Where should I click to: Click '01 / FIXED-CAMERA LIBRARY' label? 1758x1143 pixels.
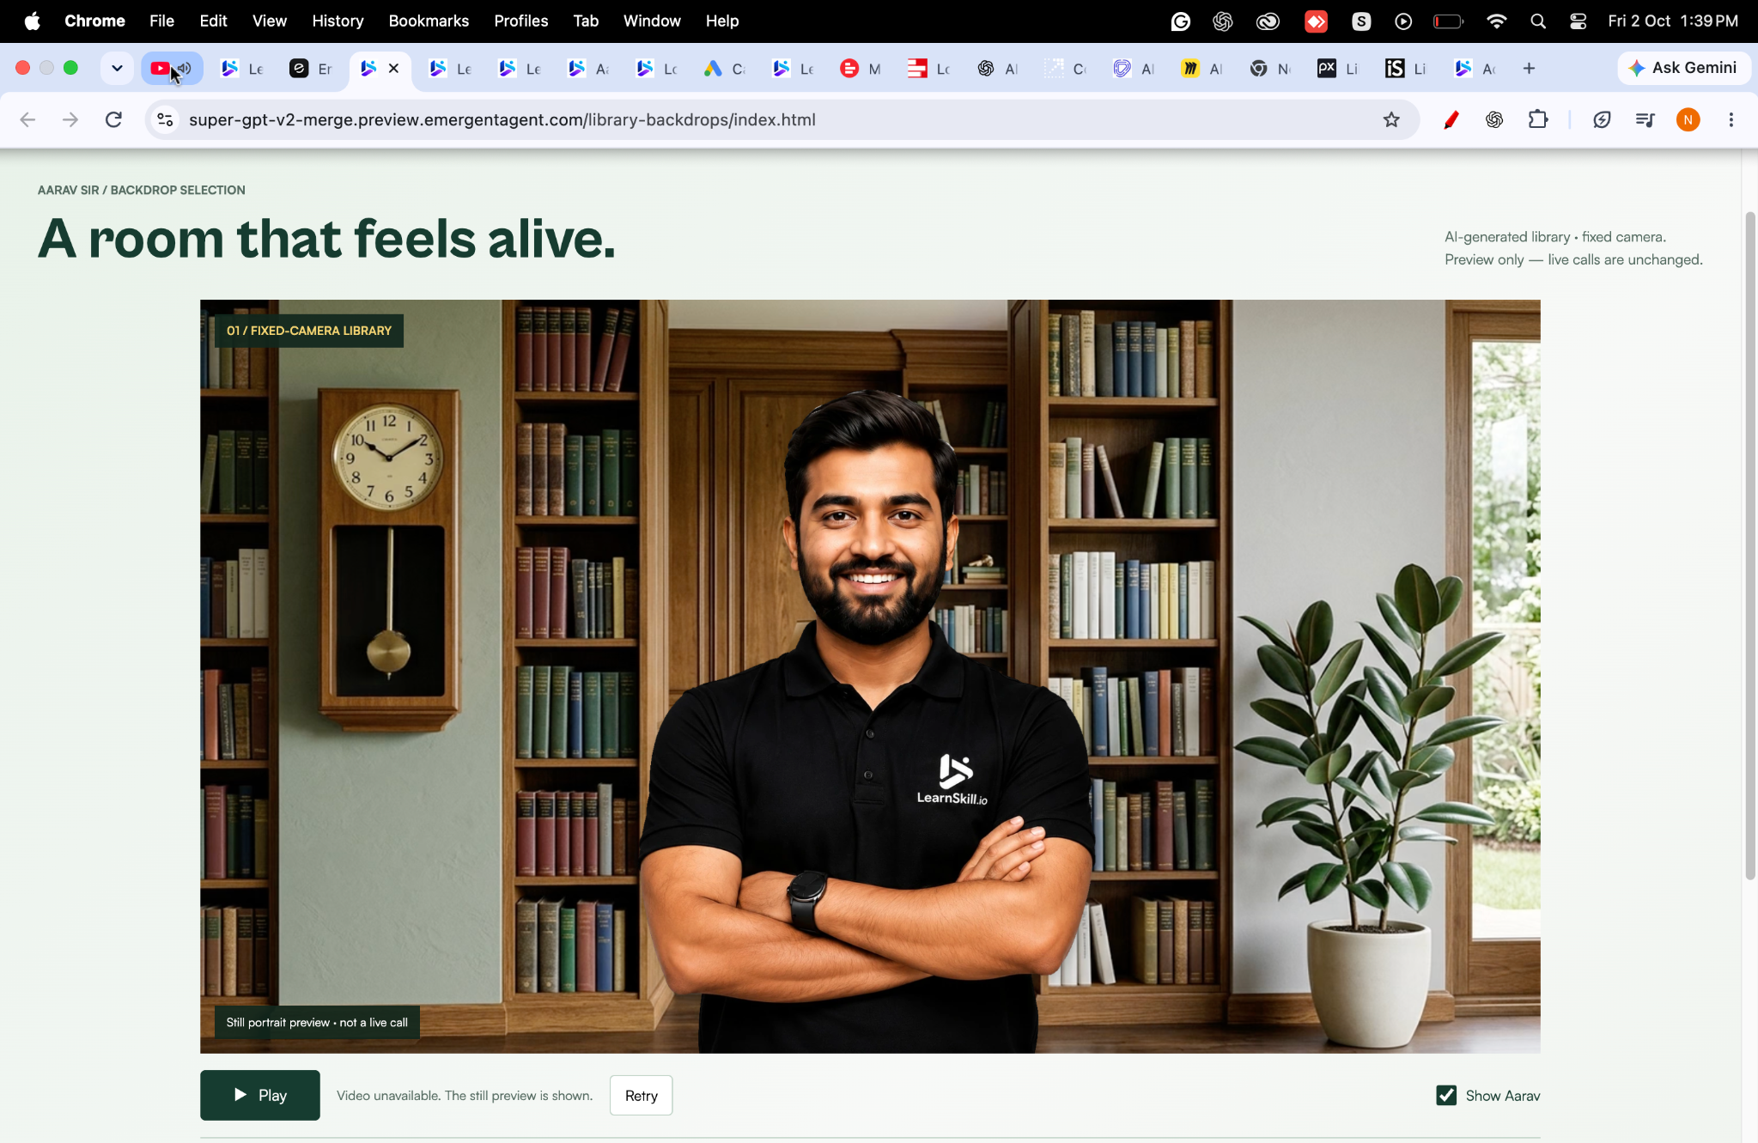[309, 331]
